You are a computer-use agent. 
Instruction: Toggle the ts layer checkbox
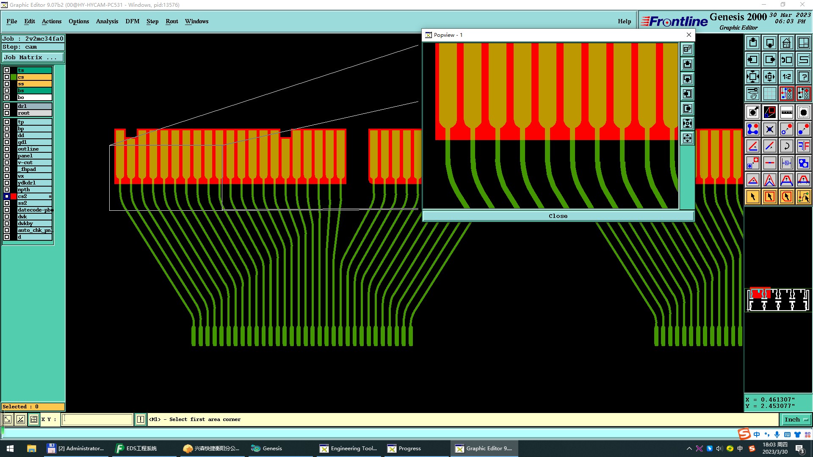7,70
